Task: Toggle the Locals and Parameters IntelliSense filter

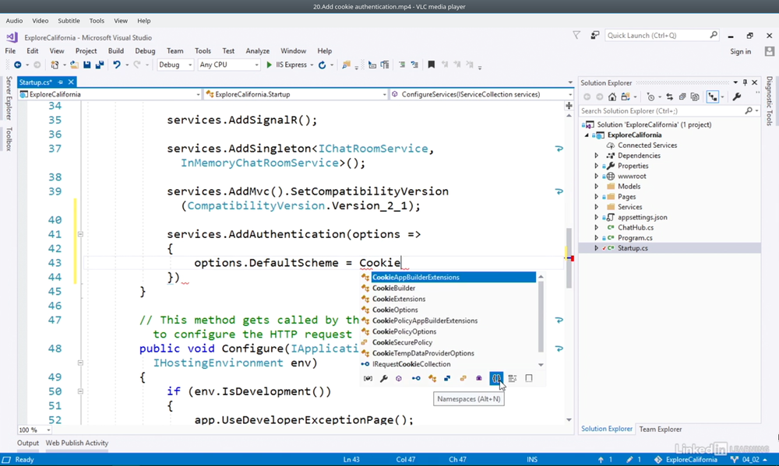Action: pos(368,378)
